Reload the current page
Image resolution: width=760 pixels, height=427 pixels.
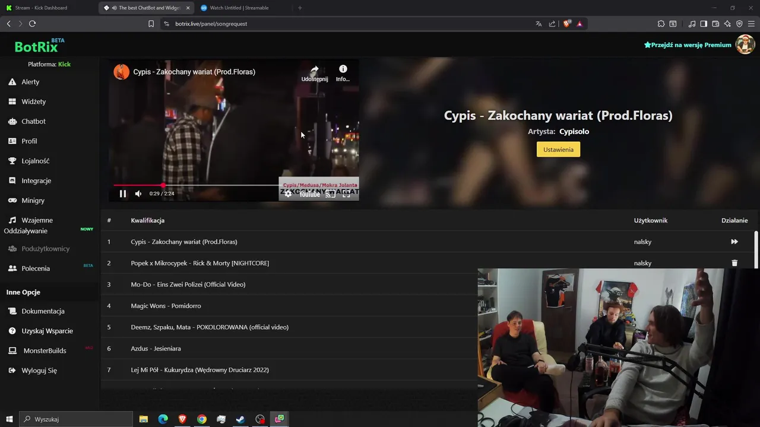(x=32, y=24)
